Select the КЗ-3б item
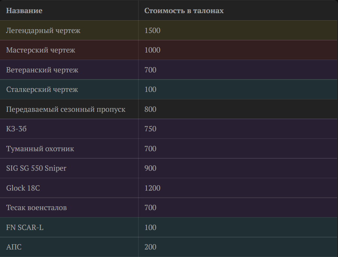Viewport: 338px width, 257px height. click(17, 129)
